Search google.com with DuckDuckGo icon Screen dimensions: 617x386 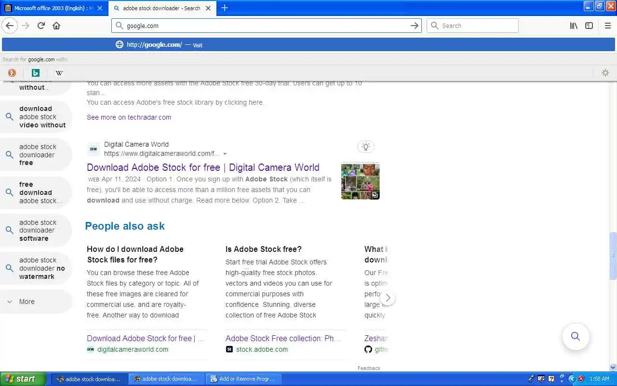coord(12,73)
